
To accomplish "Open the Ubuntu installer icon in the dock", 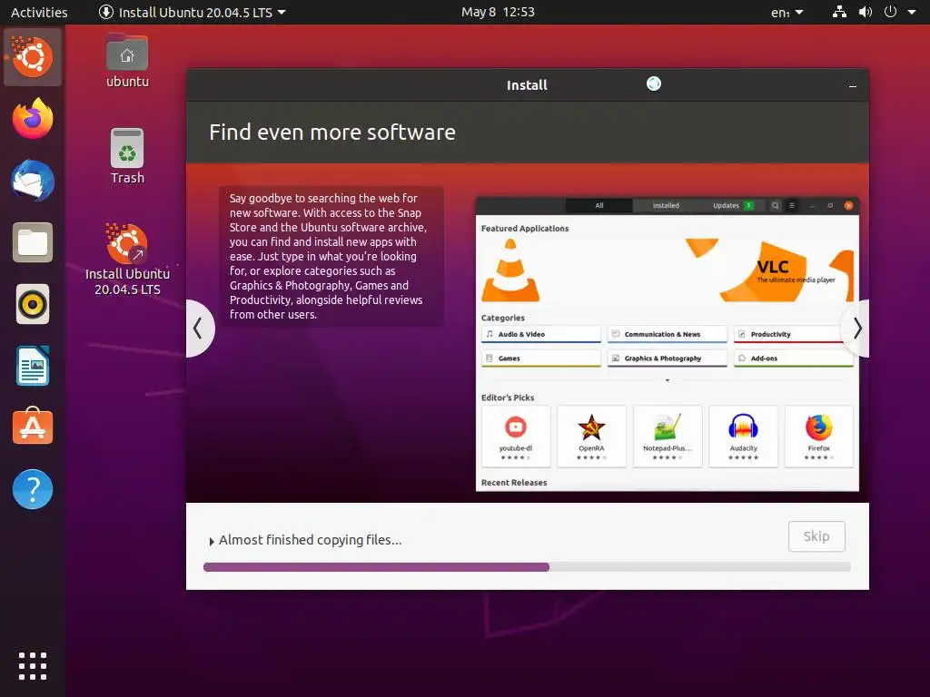I will (33, 57).
